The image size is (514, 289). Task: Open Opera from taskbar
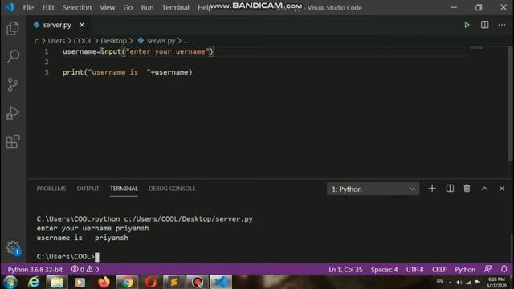pyautogui.click(x=150, y=282)
